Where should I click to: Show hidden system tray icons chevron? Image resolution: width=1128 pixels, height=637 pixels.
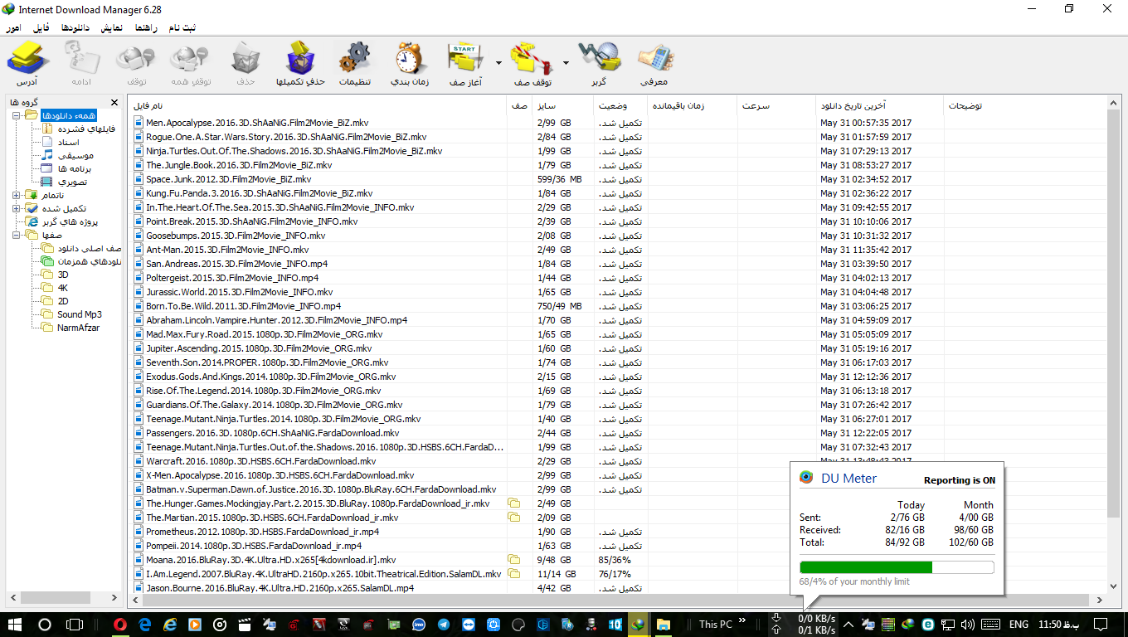[x=848, y=624]
